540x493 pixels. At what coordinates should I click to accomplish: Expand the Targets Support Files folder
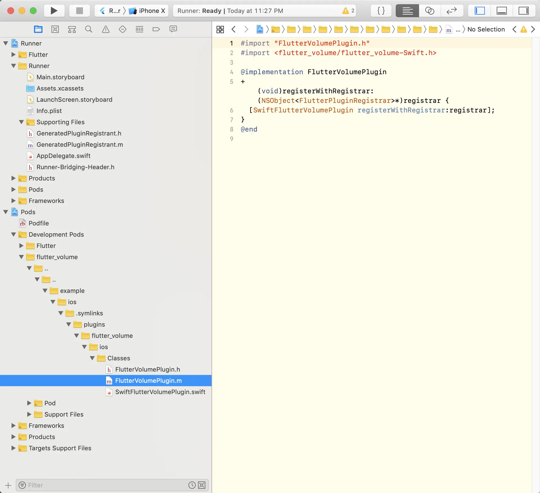(13, 448)
